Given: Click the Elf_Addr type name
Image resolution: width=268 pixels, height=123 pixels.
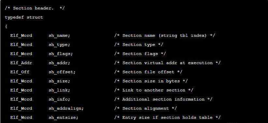Looking at the screenshot, I should 21,63.
